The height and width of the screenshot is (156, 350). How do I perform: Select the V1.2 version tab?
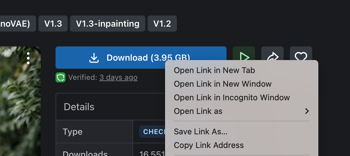pyautogui.click(x=162, y=24)
